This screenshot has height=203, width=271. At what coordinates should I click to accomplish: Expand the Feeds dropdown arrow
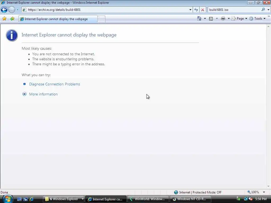pyautogui.click(x=217, y=19)
